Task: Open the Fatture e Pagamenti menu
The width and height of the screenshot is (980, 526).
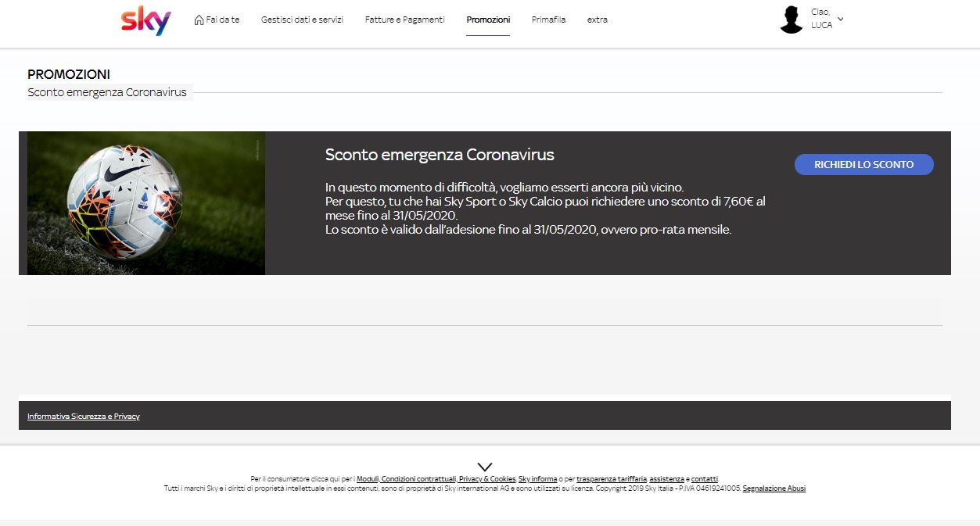Action: click(404, 20)
